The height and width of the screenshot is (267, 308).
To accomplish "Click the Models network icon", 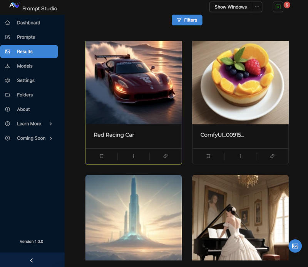I will coord(7,66).
